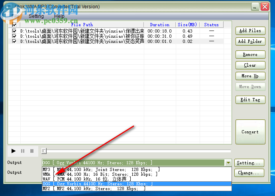Click the Move Up button

point(250,76)
